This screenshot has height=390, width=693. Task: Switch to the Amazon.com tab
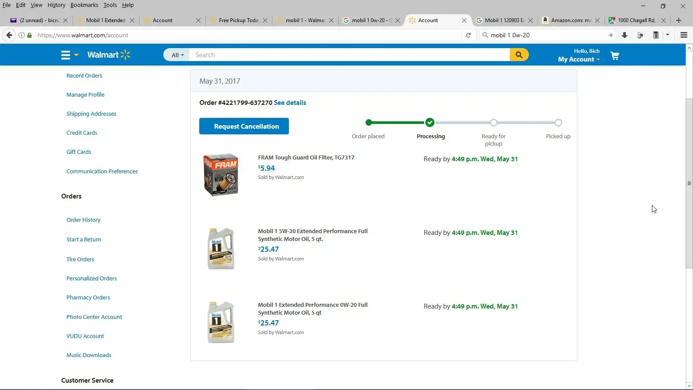(571, 20)
